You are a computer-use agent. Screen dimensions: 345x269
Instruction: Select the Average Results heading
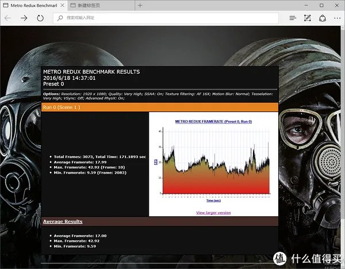(63, 221)
